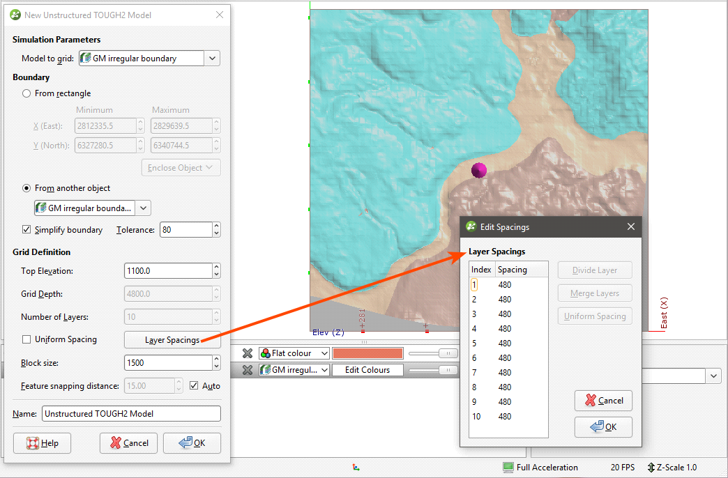The image size is (728, 478).
Task: Enable the Uniform Spacing checkbox
Action: [x=26, y=339]
